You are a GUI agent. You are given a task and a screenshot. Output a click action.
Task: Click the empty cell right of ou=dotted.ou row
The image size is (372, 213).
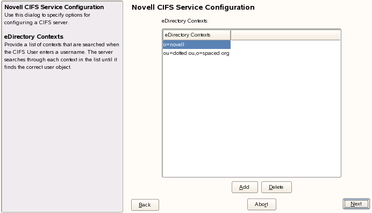click(285, 53)
